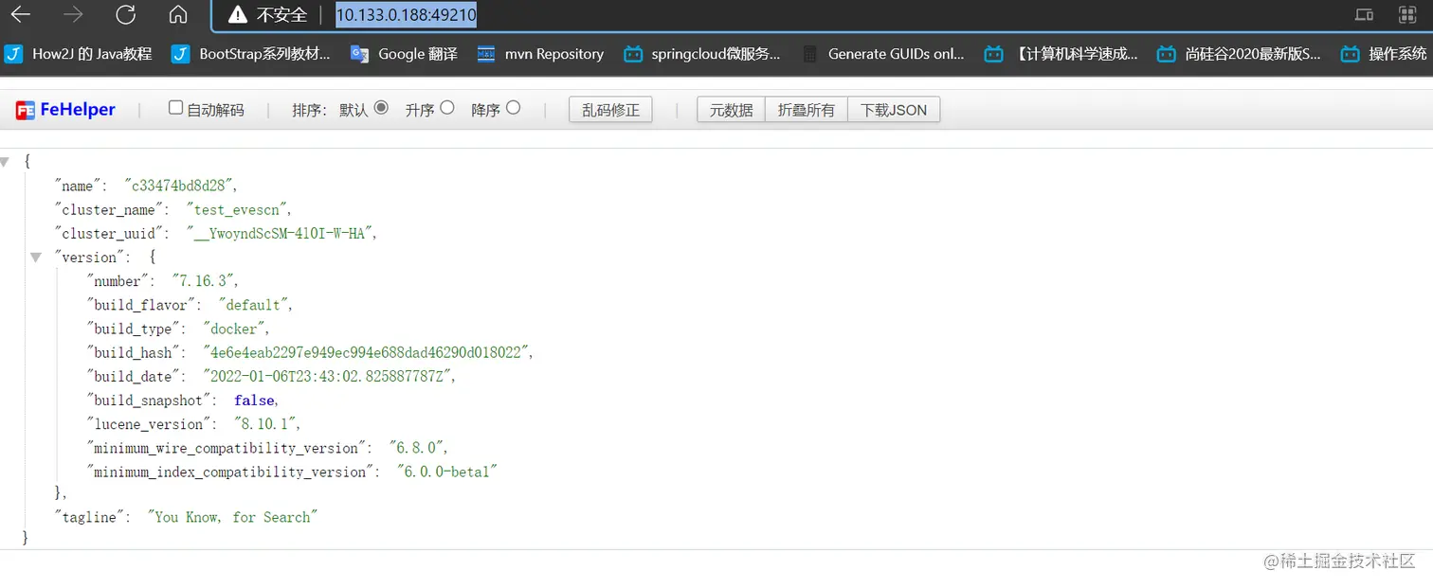Open the Google 翻译 bookmark
The image size is (1433, 588).
pyautogui.click(x=403, y=54)
